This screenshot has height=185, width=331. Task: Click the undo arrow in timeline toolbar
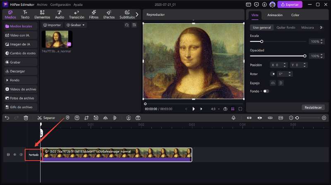(x=7, y=118)
